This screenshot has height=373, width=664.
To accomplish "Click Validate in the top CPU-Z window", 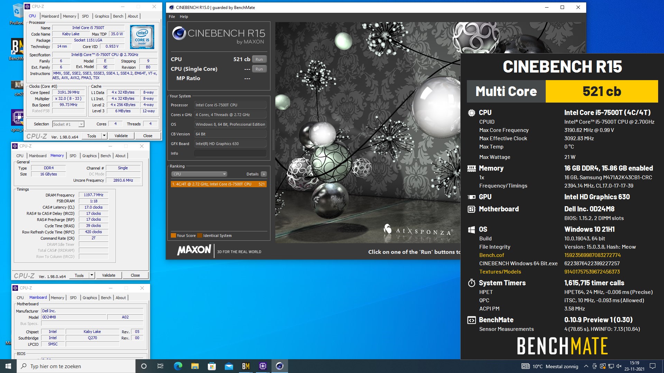I will click(121, 136).
